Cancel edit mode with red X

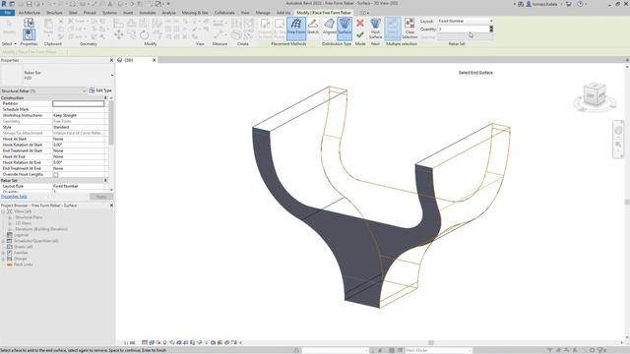pos(360,23)
